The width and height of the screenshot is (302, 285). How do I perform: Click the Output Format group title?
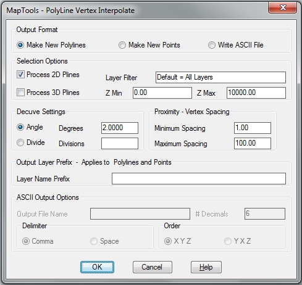pyautogui.click(x=37, y=30)
